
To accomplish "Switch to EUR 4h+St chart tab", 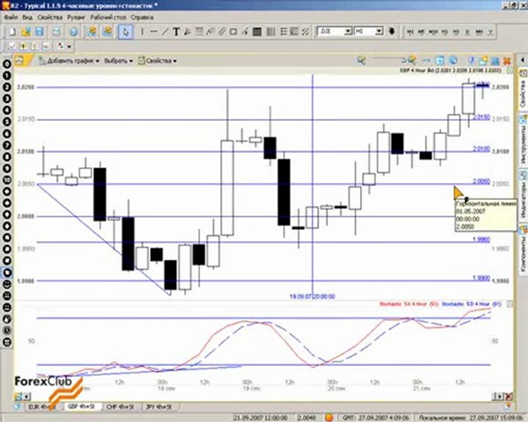I will (x=42, y=407).
